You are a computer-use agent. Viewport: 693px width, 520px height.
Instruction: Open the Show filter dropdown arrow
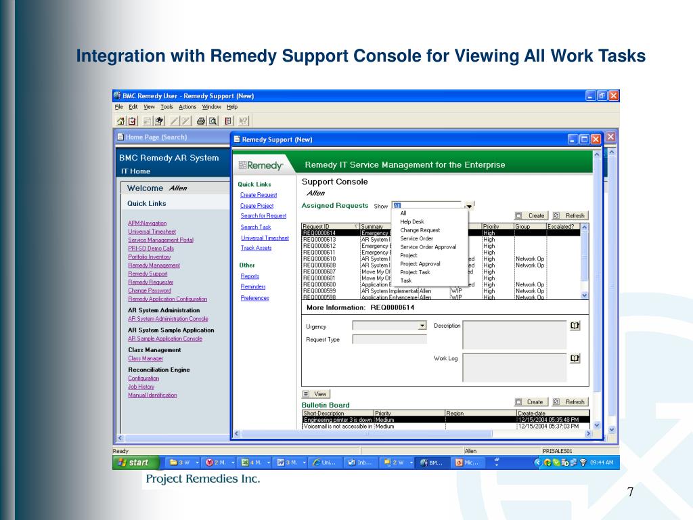pyautogui.click(x=469, y=206)
